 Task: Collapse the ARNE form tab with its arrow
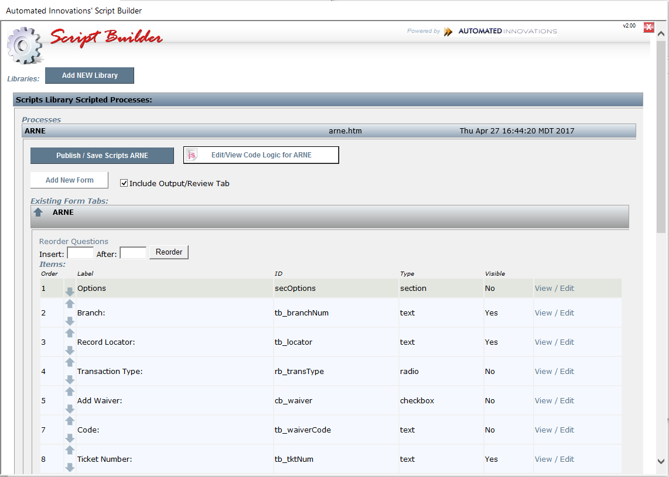click(39, 212)
